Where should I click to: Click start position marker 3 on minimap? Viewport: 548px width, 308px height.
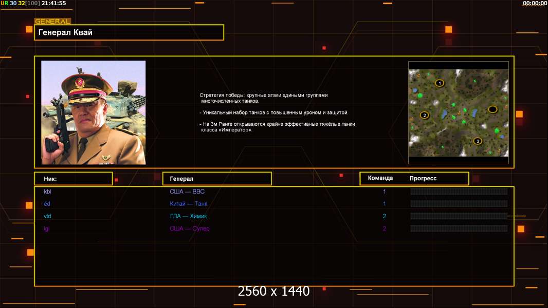point(478,141)
